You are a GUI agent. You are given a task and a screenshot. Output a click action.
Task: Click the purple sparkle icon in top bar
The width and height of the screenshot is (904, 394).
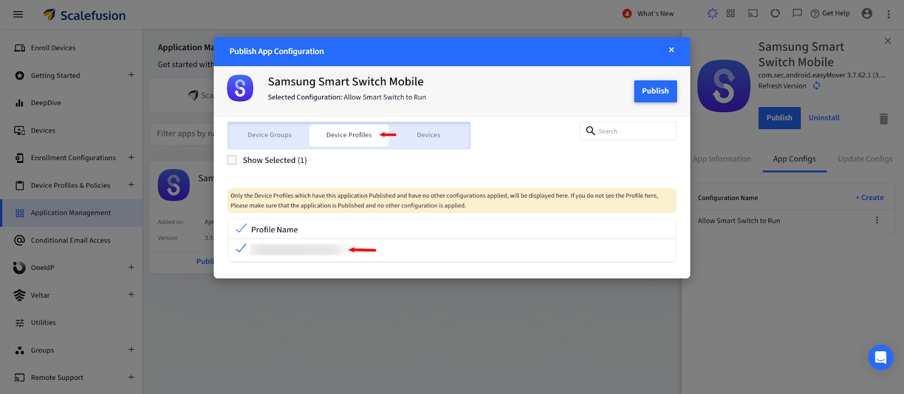click(712, 13)
